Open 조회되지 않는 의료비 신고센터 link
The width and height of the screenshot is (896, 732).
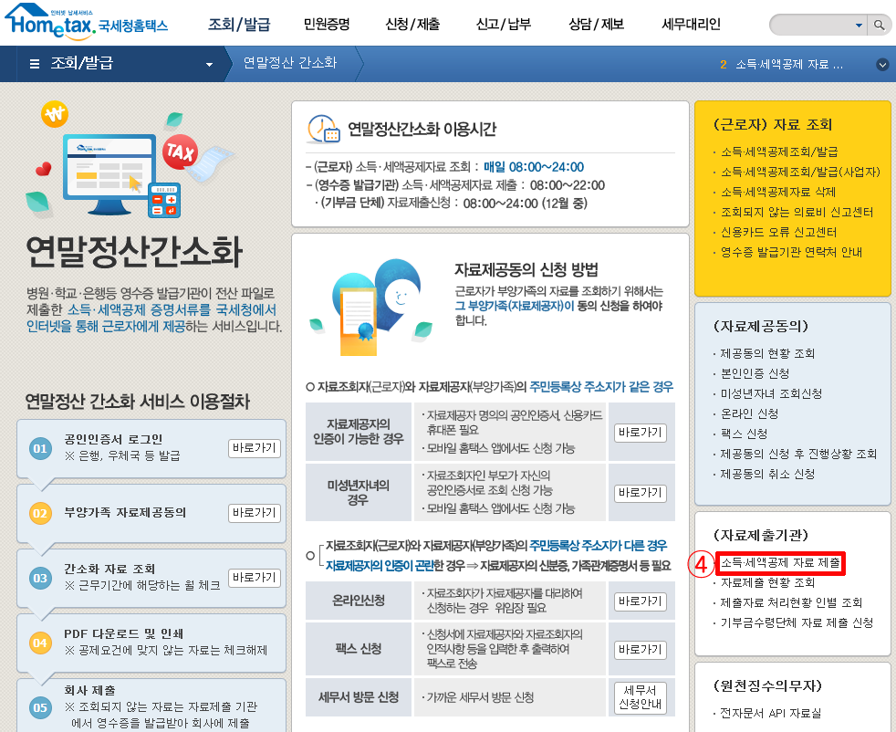click(797, 212)
